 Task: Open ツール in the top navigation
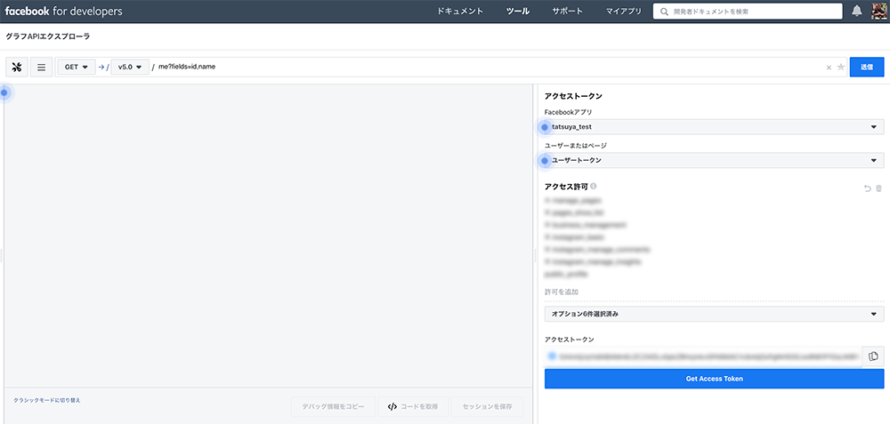click(518, 12)
